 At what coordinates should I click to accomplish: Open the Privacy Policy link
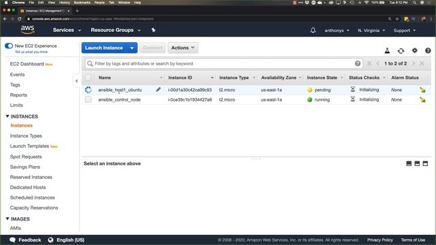click(380, 240)
